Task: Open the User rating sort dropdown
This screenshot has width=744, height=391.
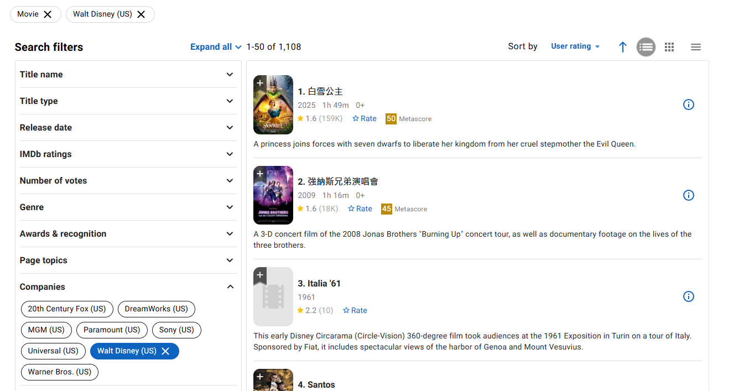Action: pyautogui.click(x=575, y=46)
